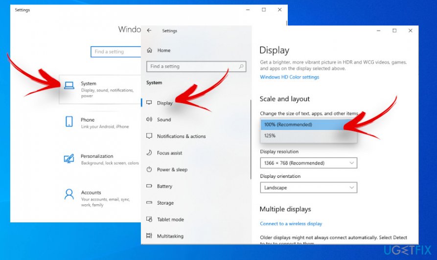Click the Home house icon
437x260 pixels.
pyautogui.click(x=149, y=50)
